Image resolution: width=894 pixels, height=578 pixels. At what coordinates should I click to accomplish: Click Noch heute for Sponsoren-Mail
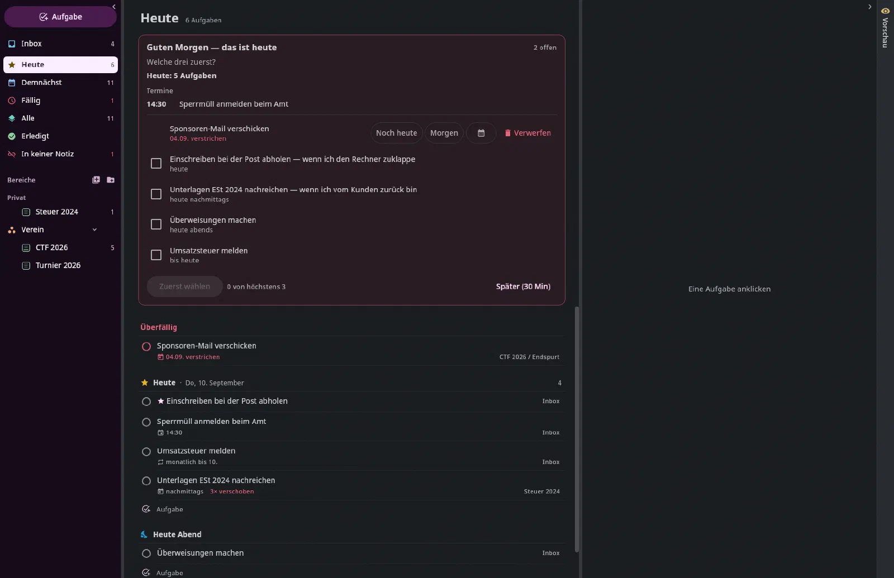[396, 133]
